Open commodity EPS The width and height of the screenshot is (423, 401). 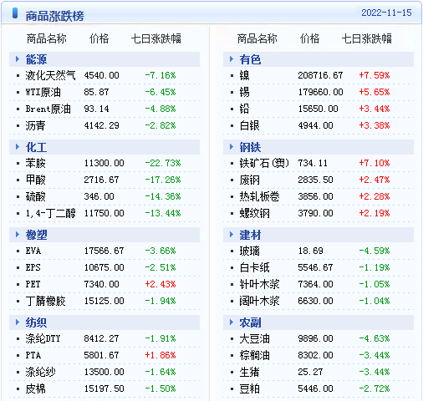point(33,267)
